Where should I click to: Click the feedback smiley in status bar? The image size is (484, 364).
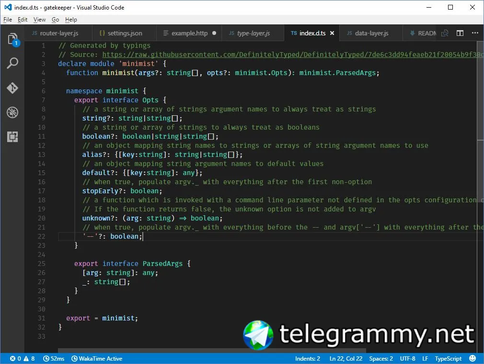(x=472, y=358)
